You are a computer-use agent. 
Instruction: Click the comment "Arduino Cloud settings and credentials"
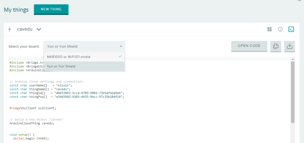[x=46, y=81]
